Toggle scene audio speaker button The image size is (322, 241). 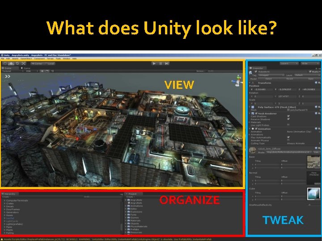pos(52,71)
